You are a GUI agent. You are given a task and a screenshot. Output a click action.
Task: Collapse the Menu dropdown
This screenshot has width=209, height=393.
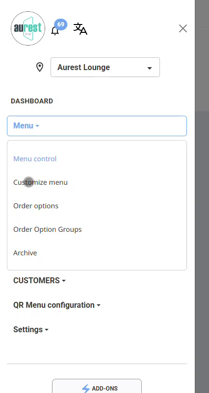[x=97, y=126]
